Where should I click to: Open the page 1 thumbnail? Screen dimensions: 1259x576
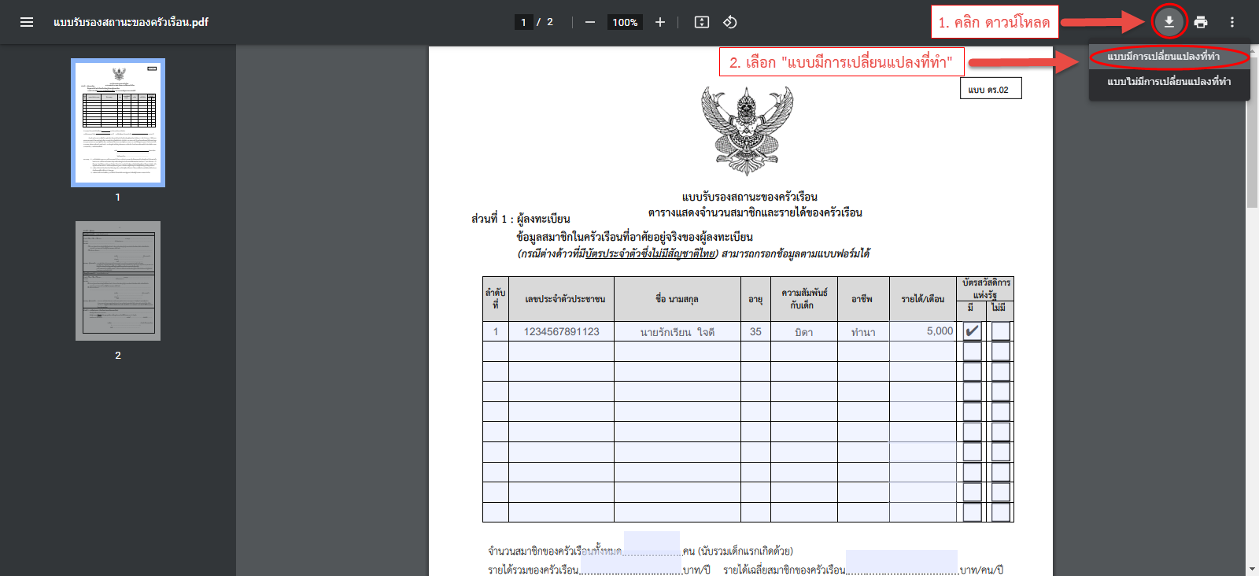(118, 123)
